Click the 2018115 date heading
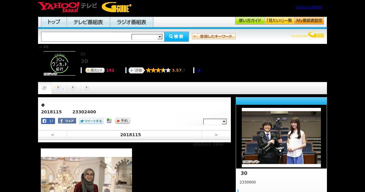This screenshot has height=192, width=365. coord(130,135)
